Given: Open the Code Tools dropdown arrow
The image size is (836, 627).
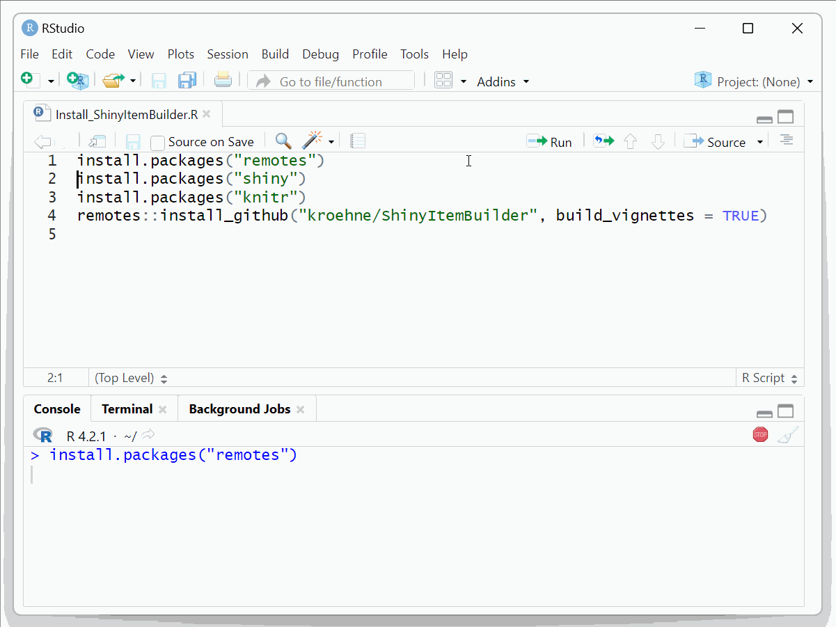Looking at the screenshot, I should point(331,142).
